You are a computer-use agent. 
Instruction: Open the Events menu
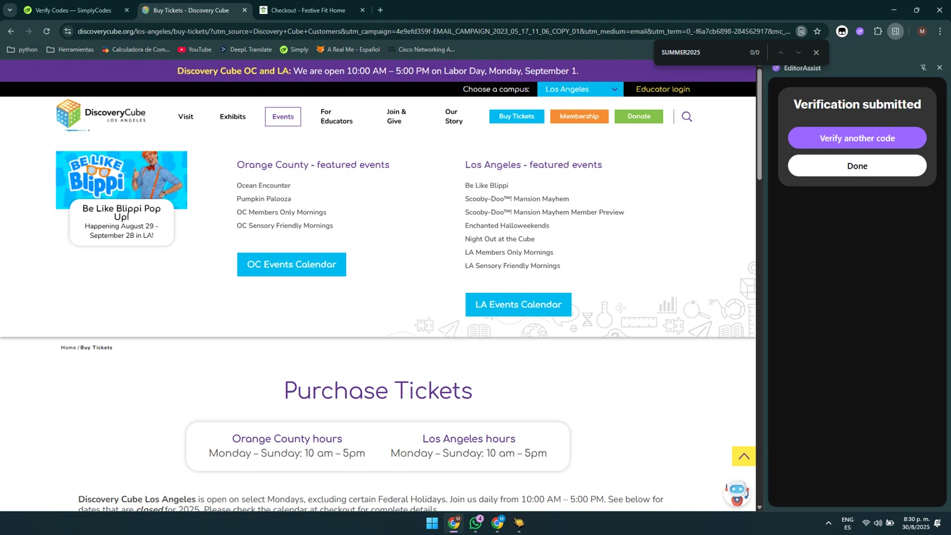coord(283,117)
